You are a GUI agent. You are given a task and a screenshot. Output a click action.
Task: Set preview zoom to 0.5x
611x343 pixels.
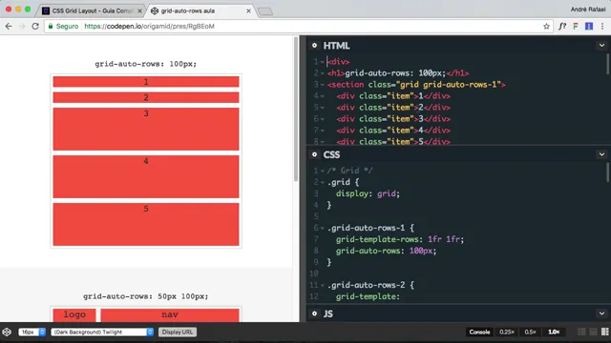(530, 332)
